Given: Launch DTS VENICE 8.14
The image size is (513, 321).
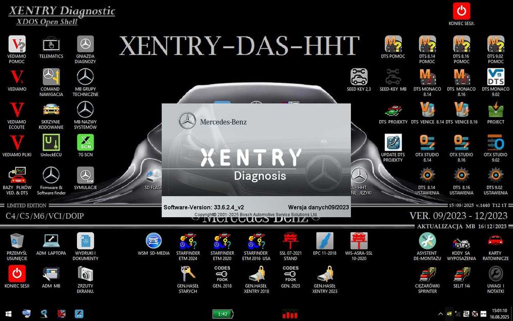Looking at the screenshot, I should pos(427,110).
